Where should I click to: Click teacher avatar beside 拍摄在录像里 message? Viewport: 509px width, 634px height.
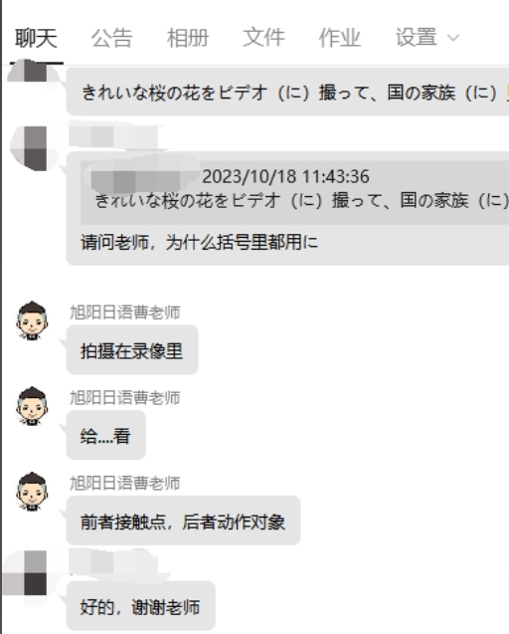32,320
